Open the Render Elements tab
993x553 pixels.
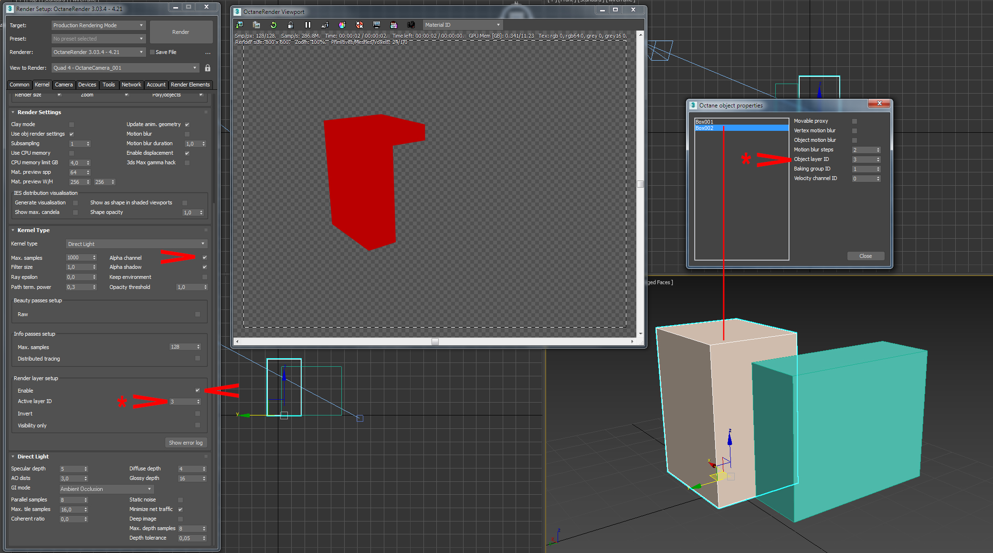coord(190,85)
